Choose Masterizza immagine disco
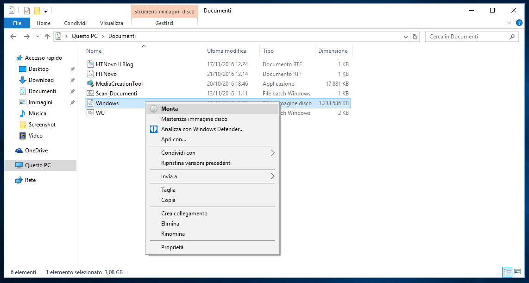The height and width of the screenshot is (283, 529). (x=212, y=119)
